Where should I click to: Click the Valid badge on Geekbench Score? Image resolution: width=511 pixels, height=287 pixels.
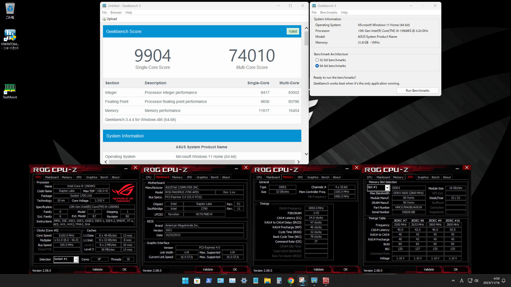pyautogui.click(x=293, y=31)
